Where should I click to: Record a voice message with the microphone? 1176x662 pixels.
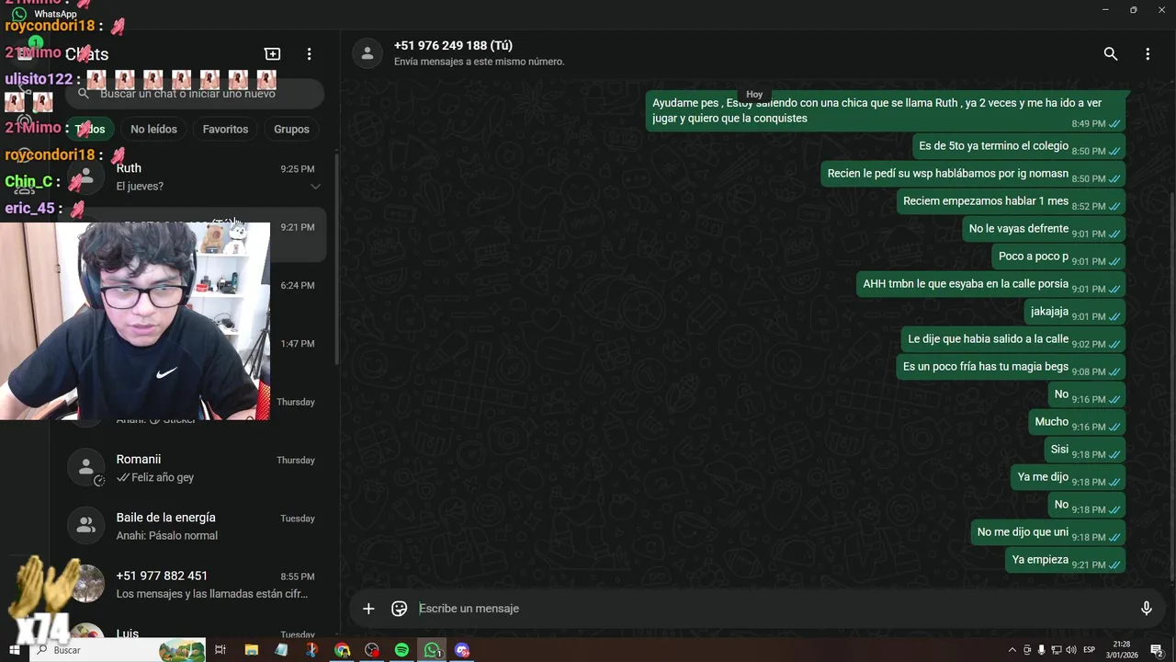[1147, 609]
